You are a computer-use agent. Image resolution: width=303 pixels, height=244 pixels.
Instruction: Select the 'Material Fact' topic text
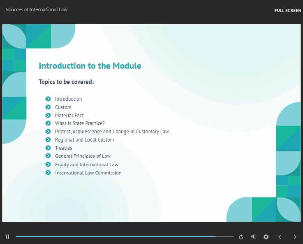(x=69, y=116)
